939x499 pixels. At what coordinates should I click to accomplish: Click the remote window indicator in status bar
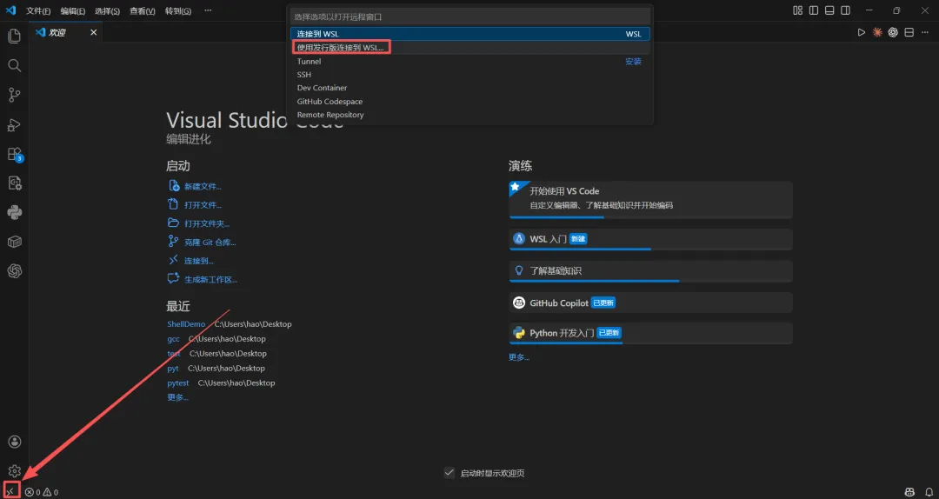point(10,492)
